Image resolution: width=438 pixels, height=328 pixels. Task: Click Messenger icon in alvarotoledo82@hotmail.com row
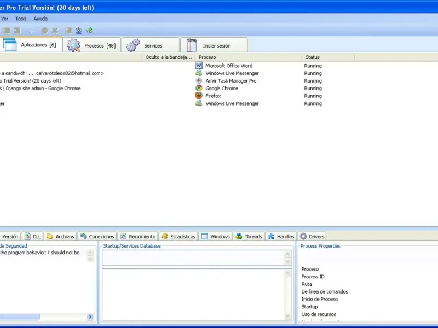[199, 73]
